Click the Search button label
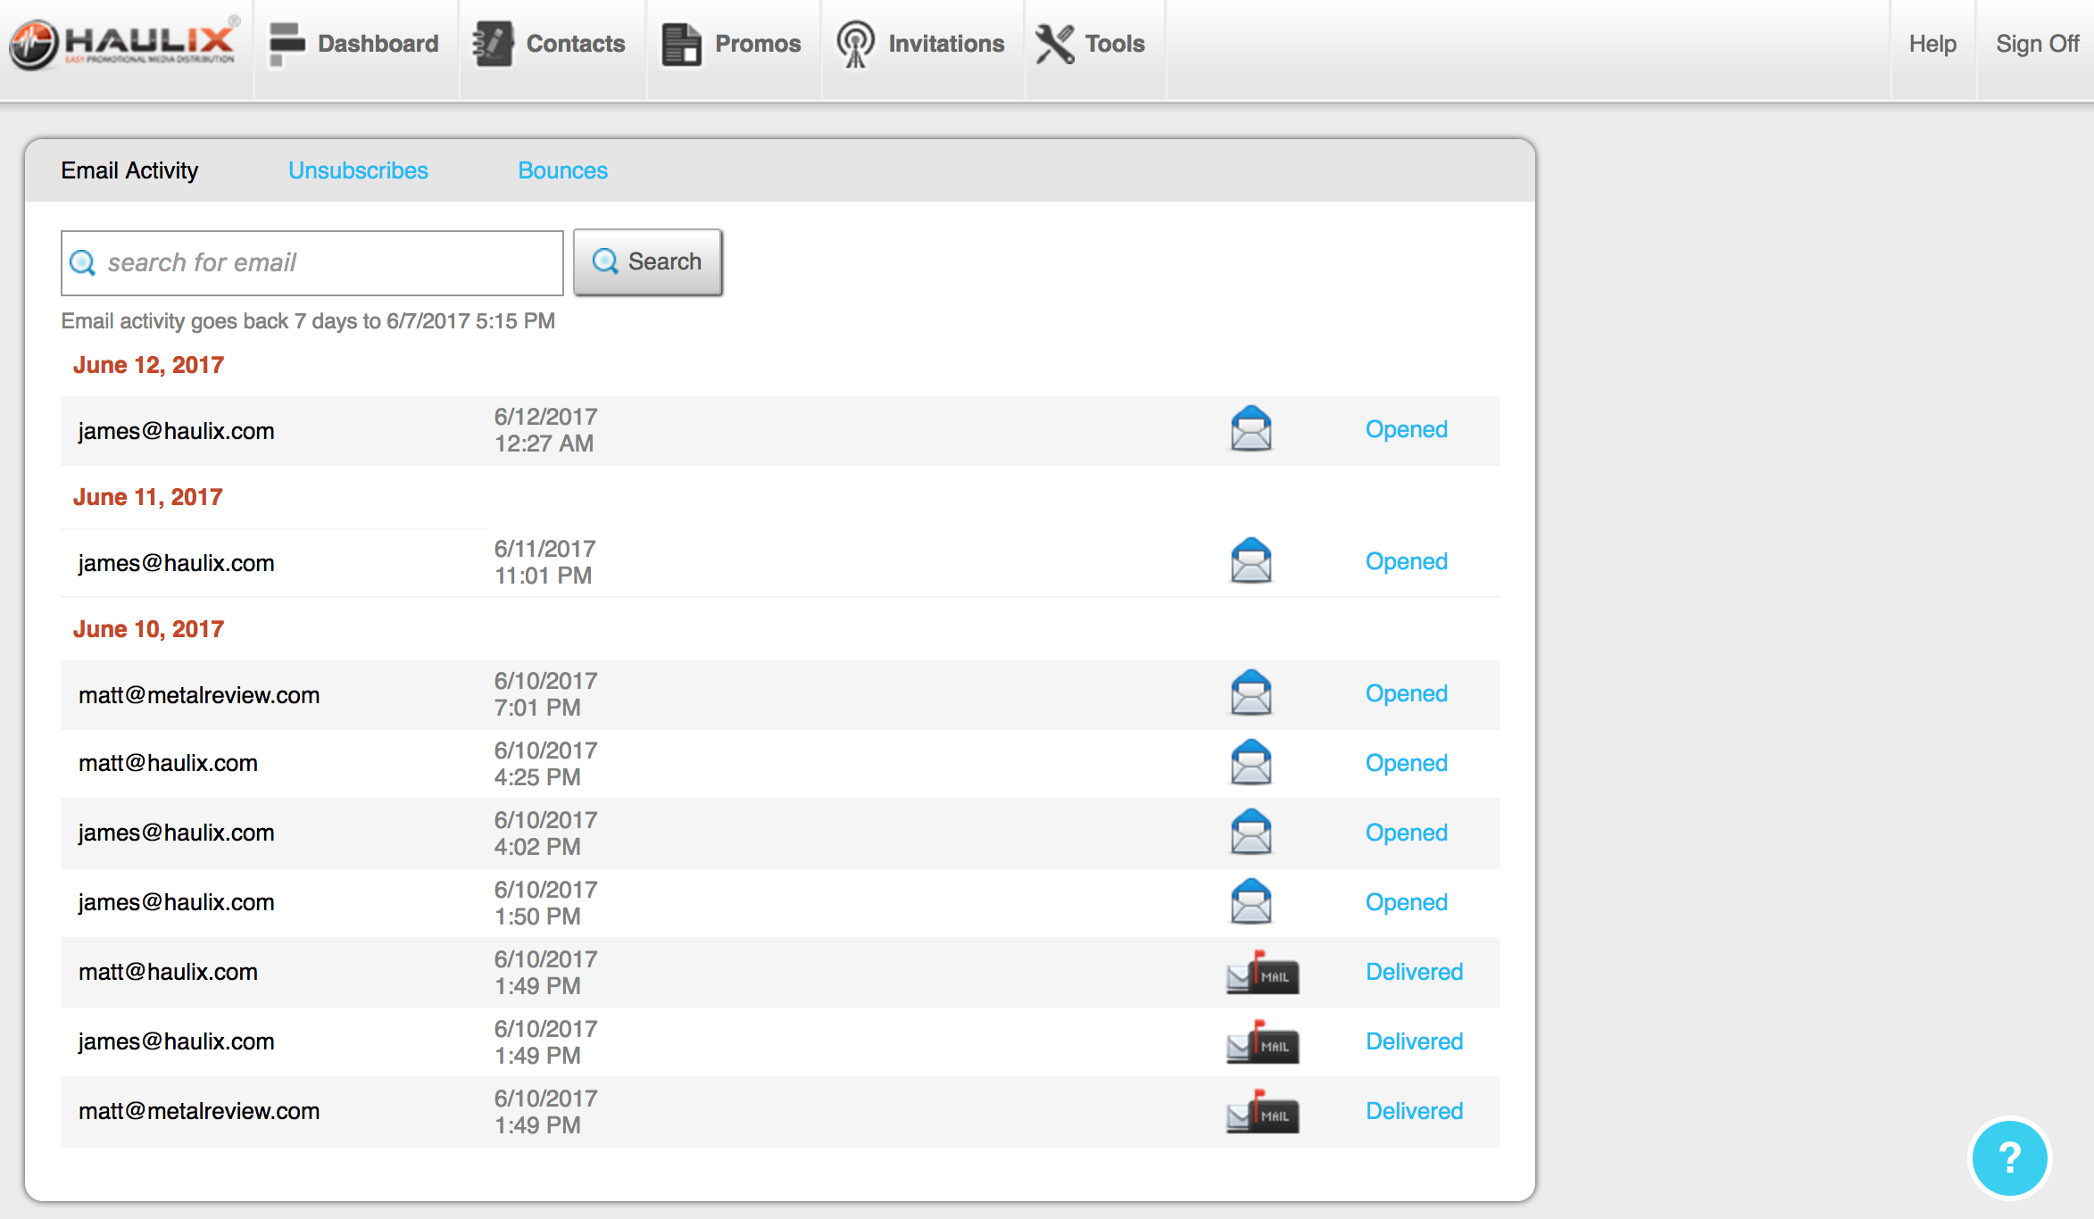Image resolution: width=2094 pixels, height=1219 pixels. click(x=665, y=261)
